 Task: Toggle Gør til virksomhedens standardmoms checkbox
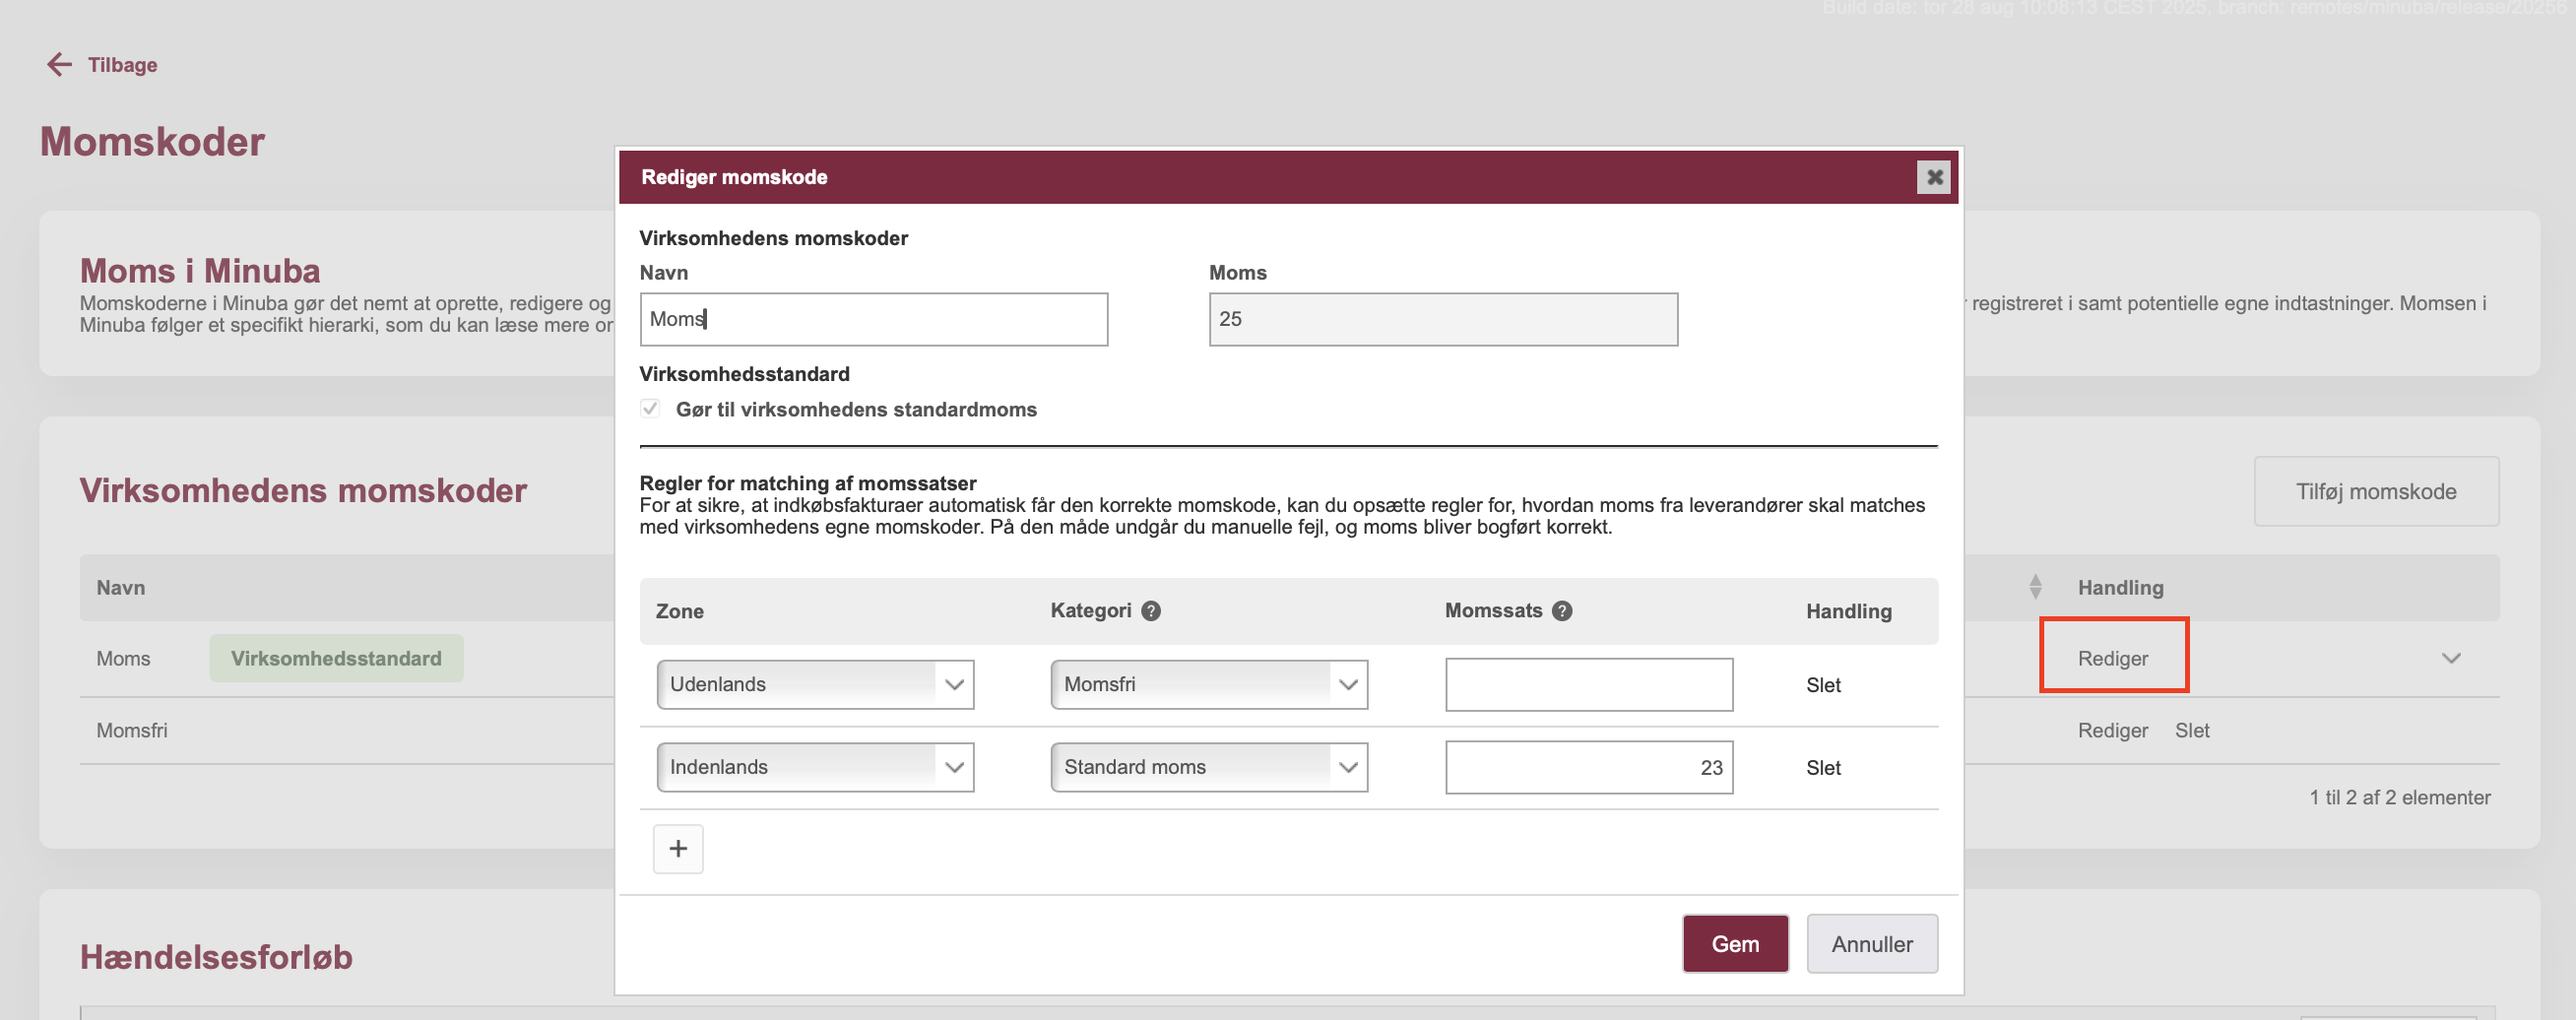point(650,409)
